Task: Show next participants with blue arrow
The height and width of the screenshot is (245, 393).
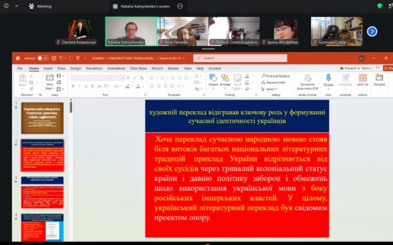Action: 372,31
